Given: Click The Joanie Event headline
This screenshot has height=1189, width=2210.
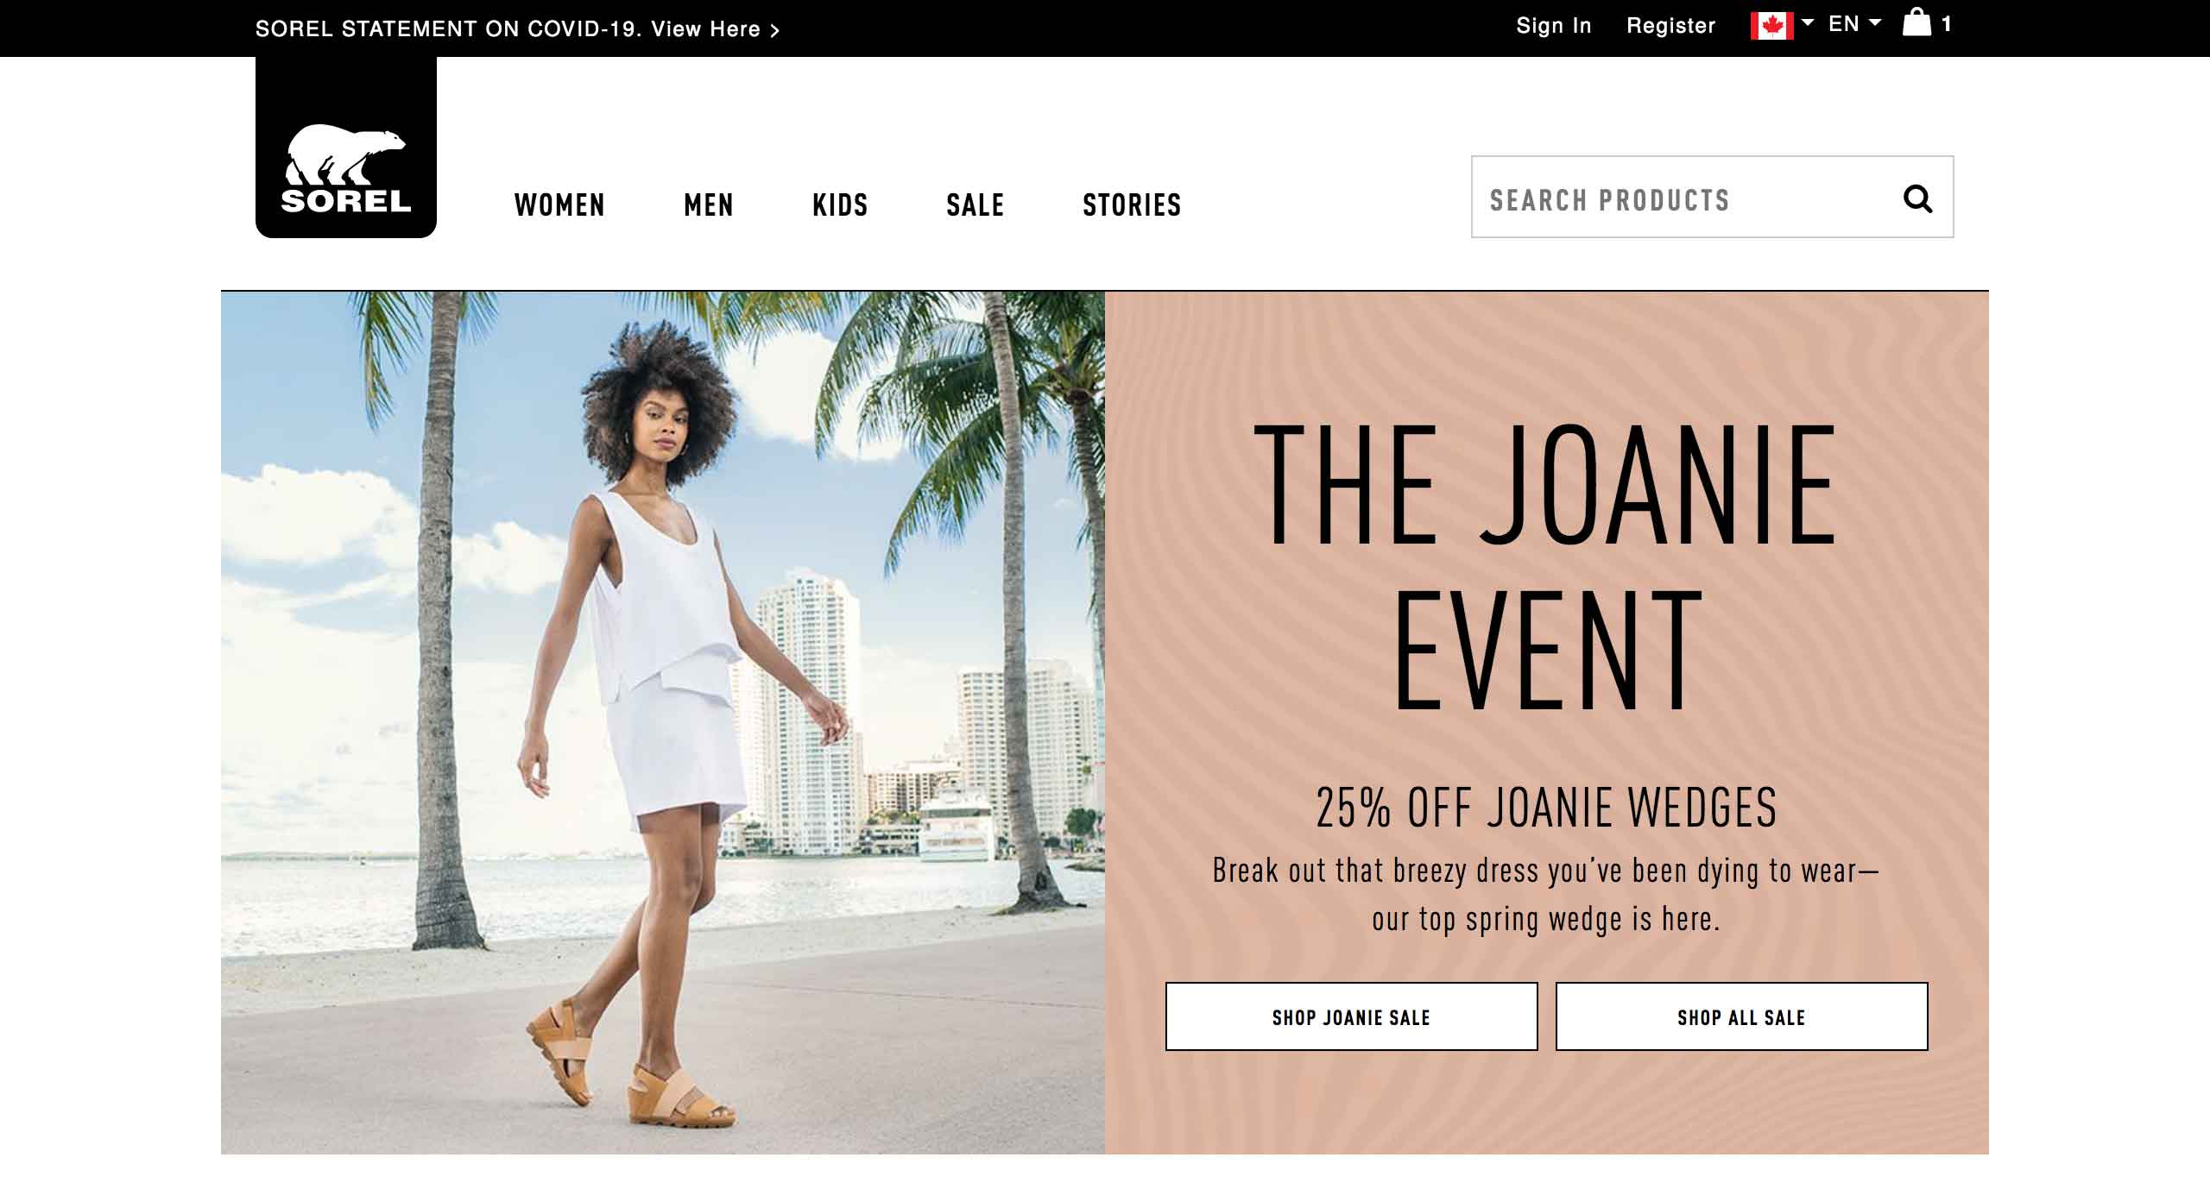Looking at the screenshot, I should (x=1545, y=568).
